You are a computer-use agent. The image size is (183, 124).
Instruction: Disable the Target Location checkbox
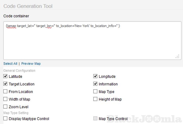(x=5, y=84)
